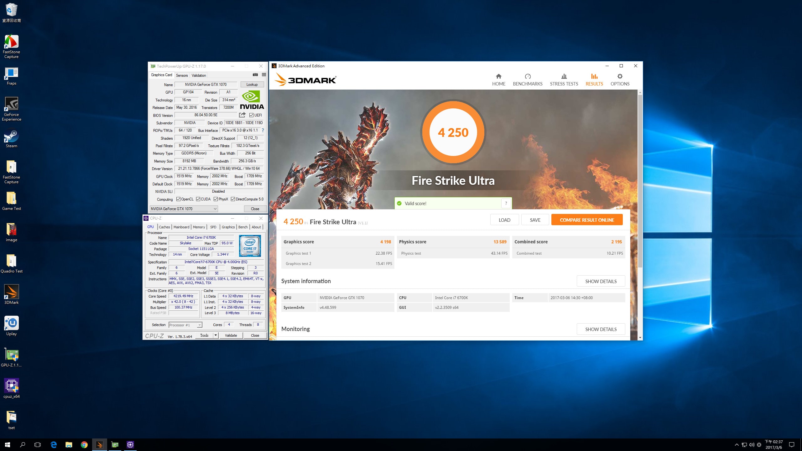Toggle DirectCompute 5.0 checkbox
Viewport: 802px width, 451px height.
tap(233, 199)
